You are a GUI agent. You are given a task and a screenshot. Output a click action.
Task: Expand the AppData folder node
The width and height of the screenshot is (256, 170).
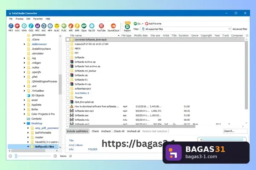click(x=24, y=105)
